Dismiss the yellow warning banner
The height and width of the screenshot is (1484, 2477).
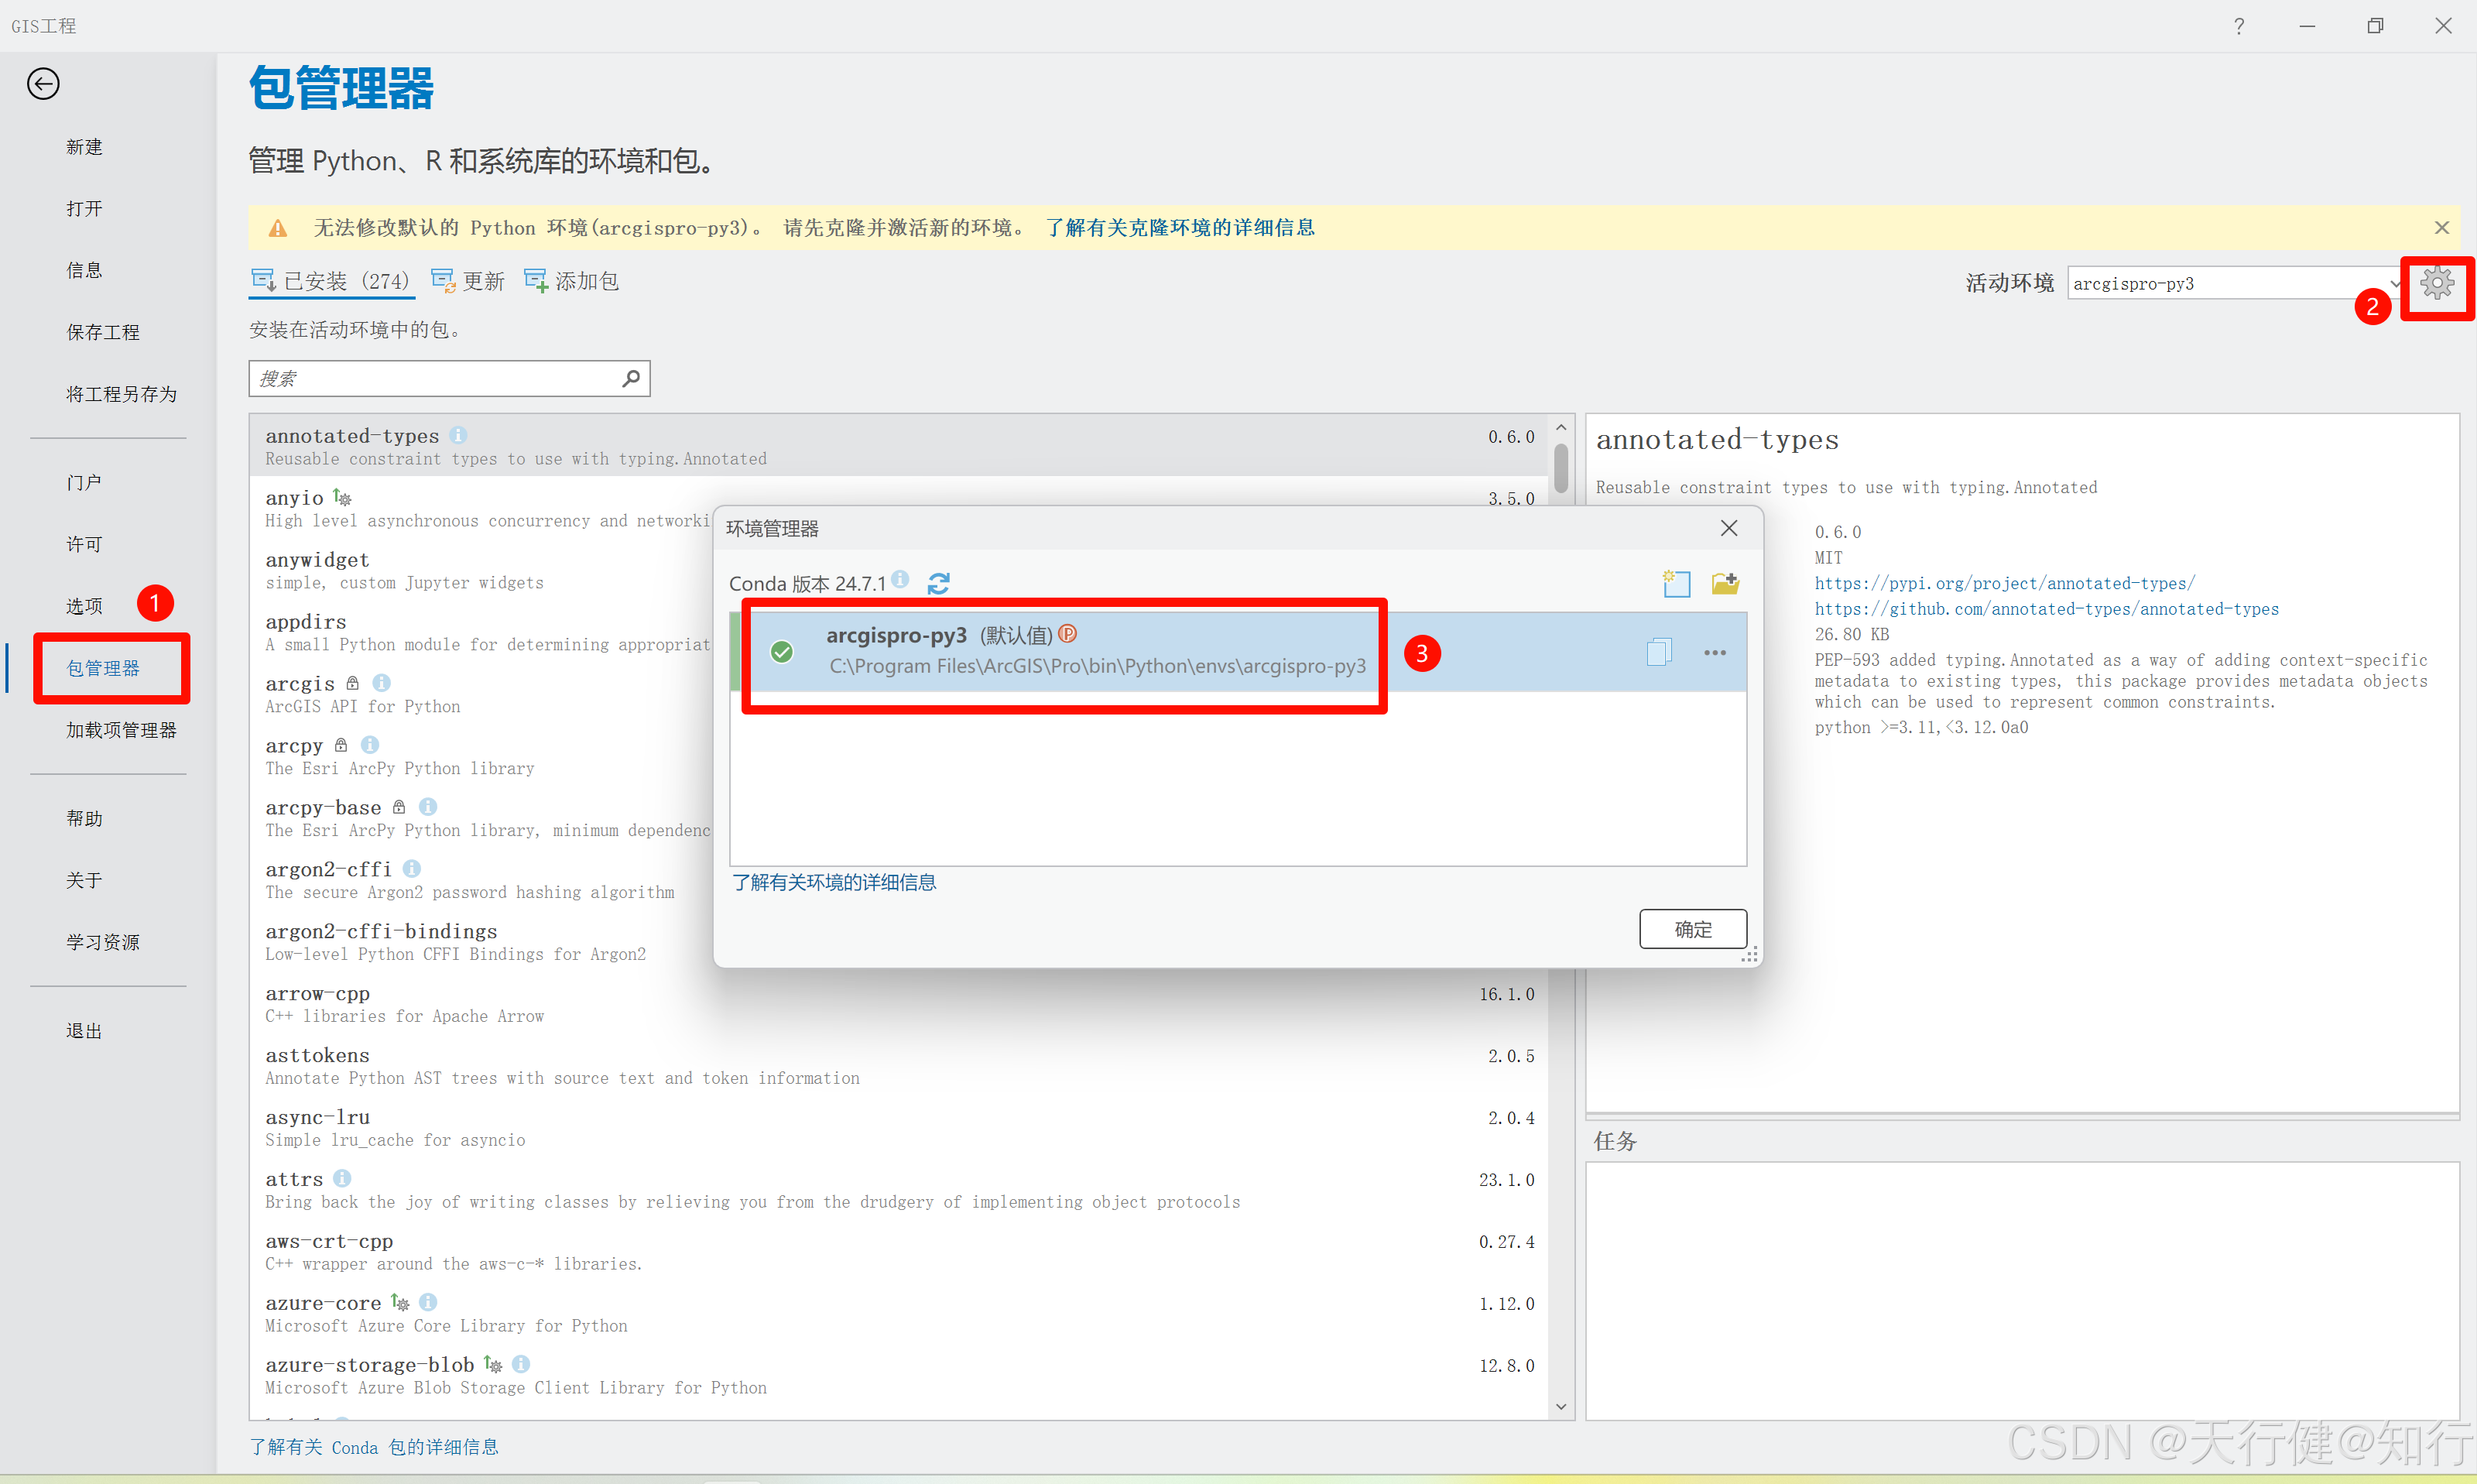click(x=2441, y=228)
